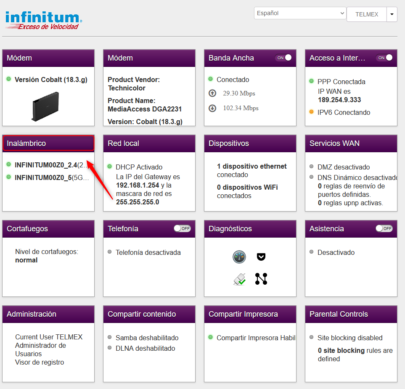Click the TELMEX button
Viewport: 405px width, 389px height.
pos(366,14)
